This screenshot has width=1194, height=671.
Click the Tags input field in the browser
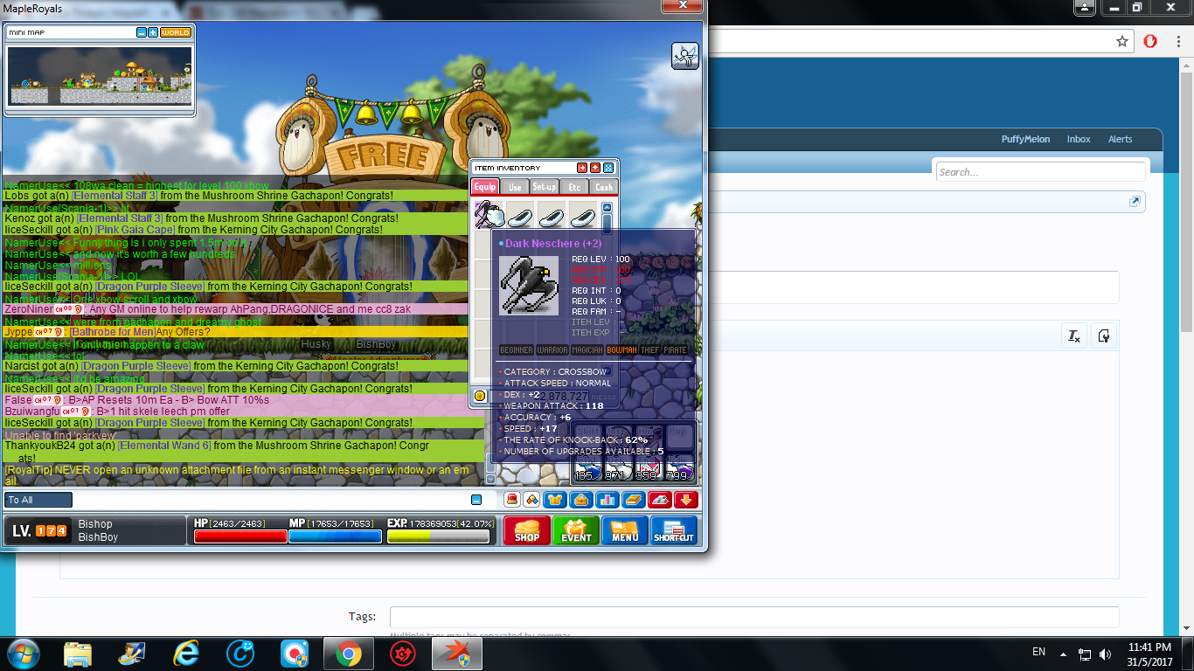pyautogui.click(x=754, y=617)
